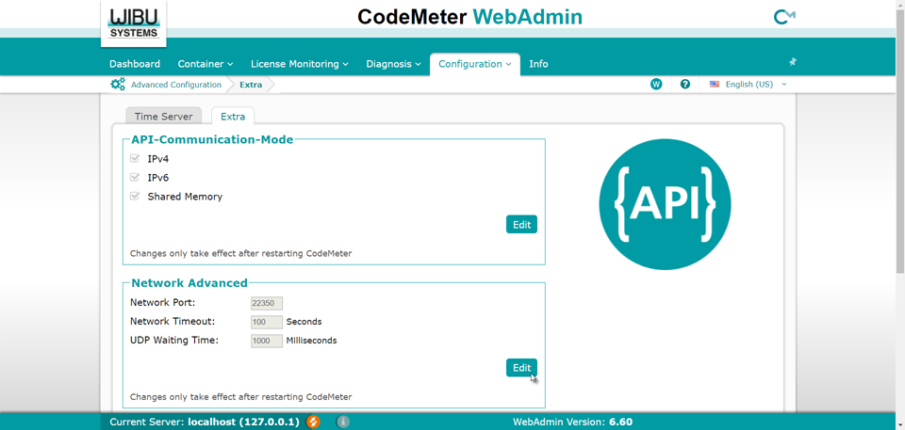The image size is (905, 430).
Task: Click the Network Port input field
Action: [267, 304]
